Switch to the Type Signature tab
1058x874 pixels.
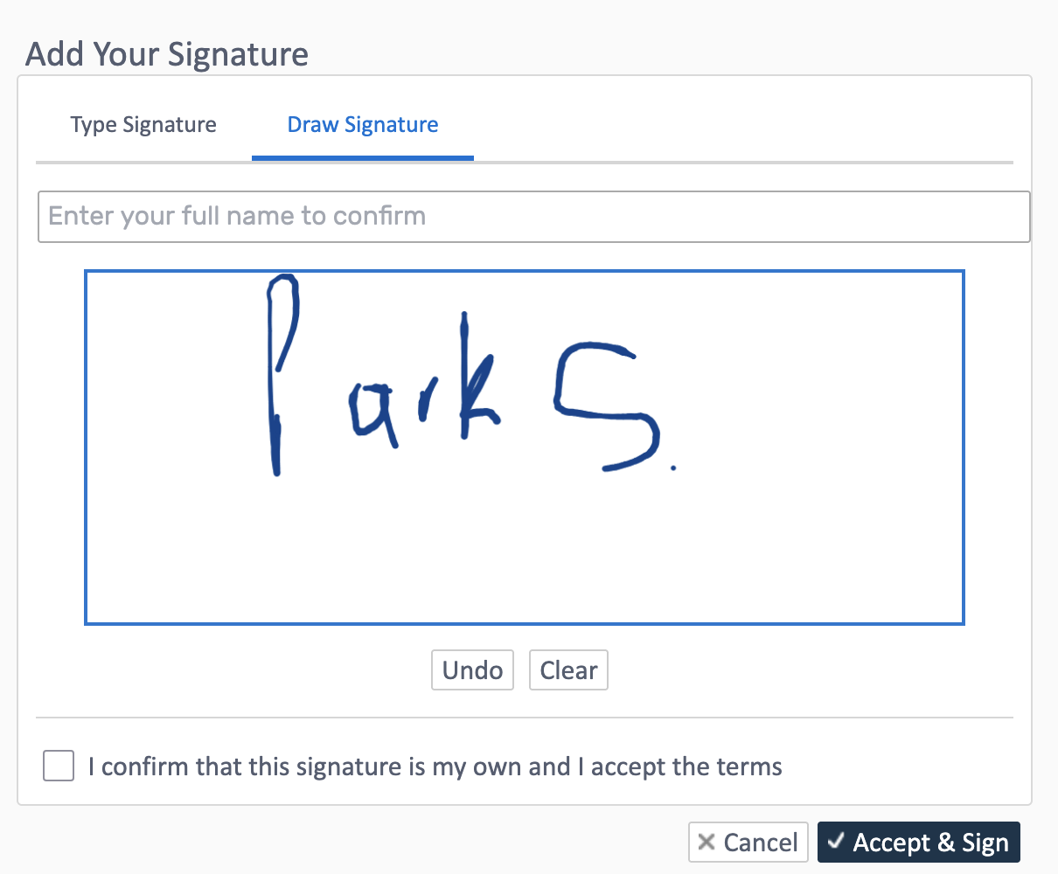[x=143, y=124]
